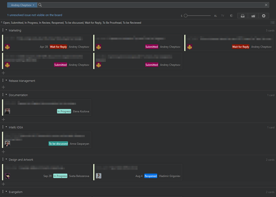Toggle TV mode
Image resolution: width=276 pixels, height=197 pixels.
(x=223, y=16)
